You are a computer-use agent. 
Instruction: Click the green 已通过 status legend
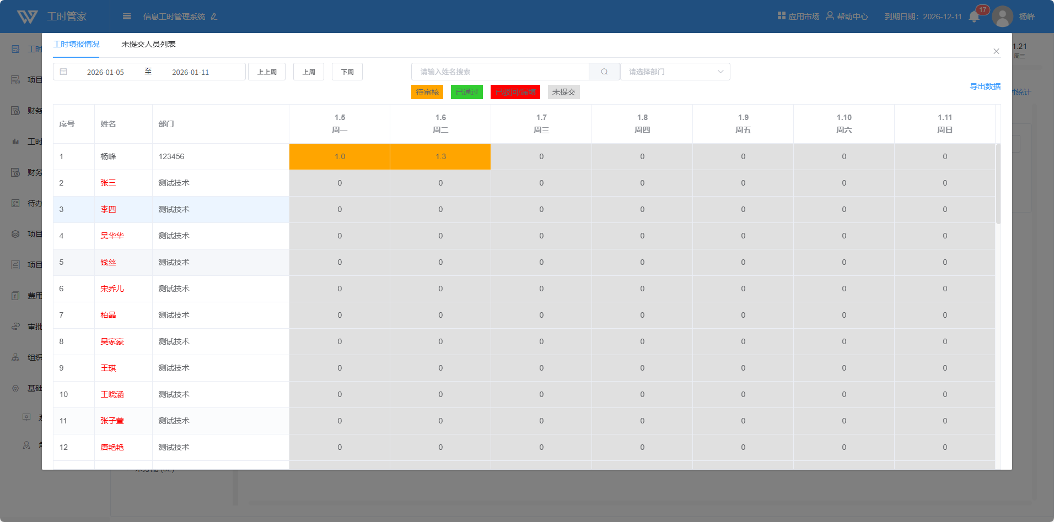467,92
